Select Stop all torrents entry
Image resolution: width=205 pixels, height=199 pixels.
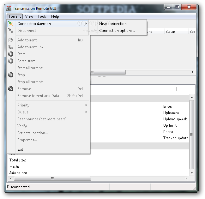[x=48, y=82]
